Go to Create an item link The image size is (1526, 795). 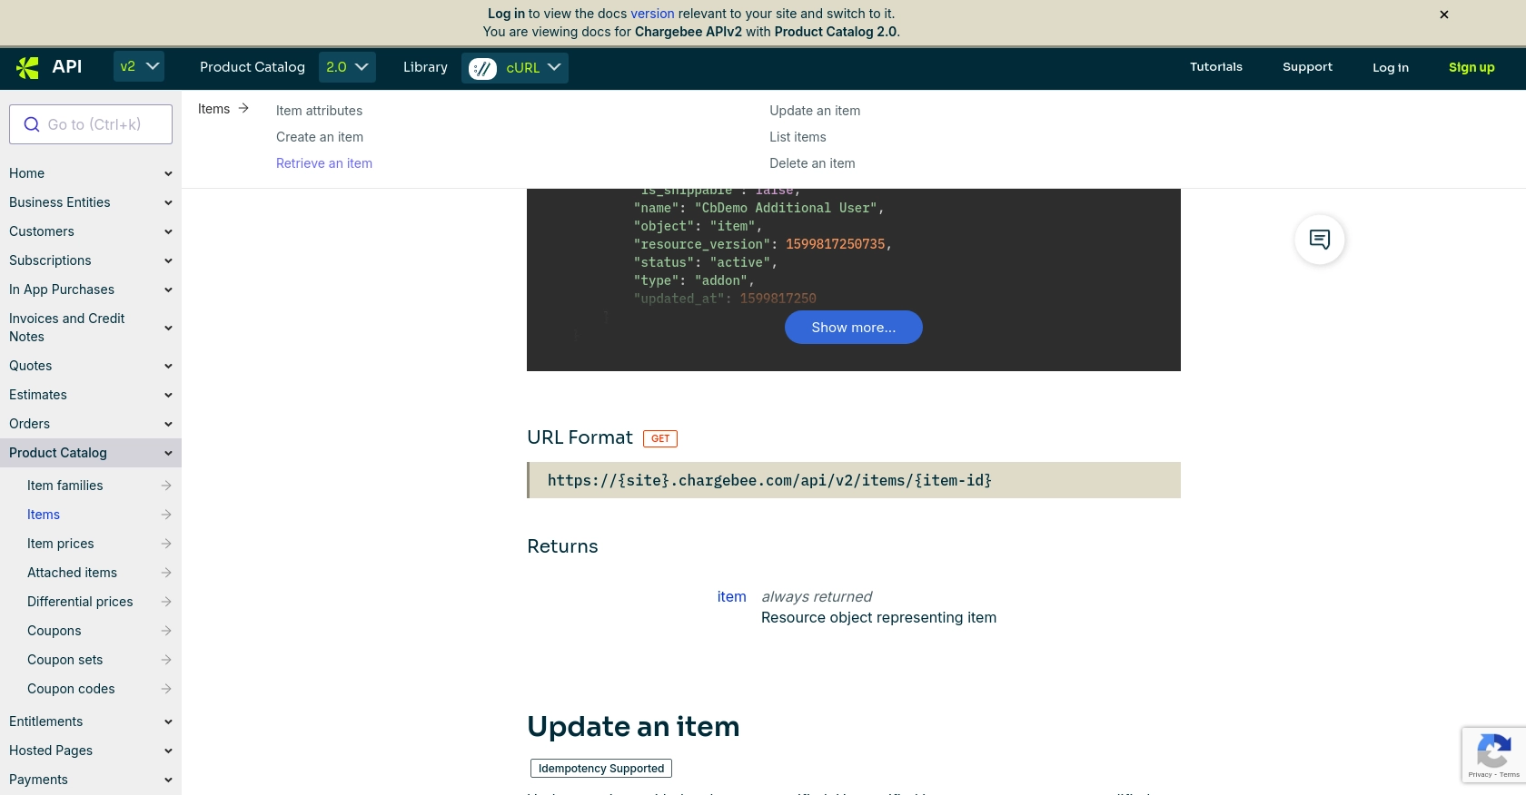tap(320, 137)
